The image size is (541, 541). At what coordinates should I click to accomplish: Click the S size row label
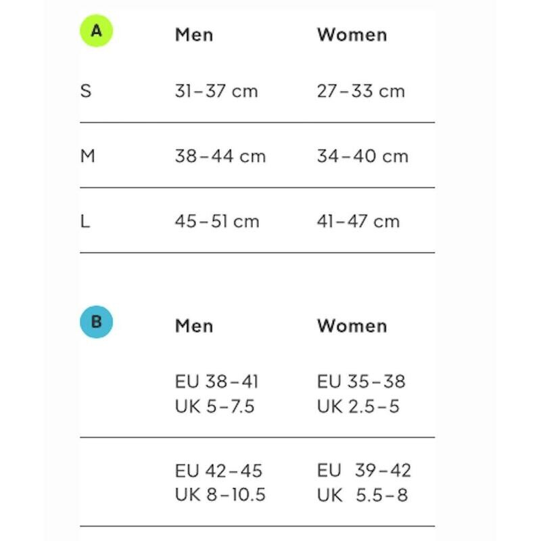[x=86, y=91]
